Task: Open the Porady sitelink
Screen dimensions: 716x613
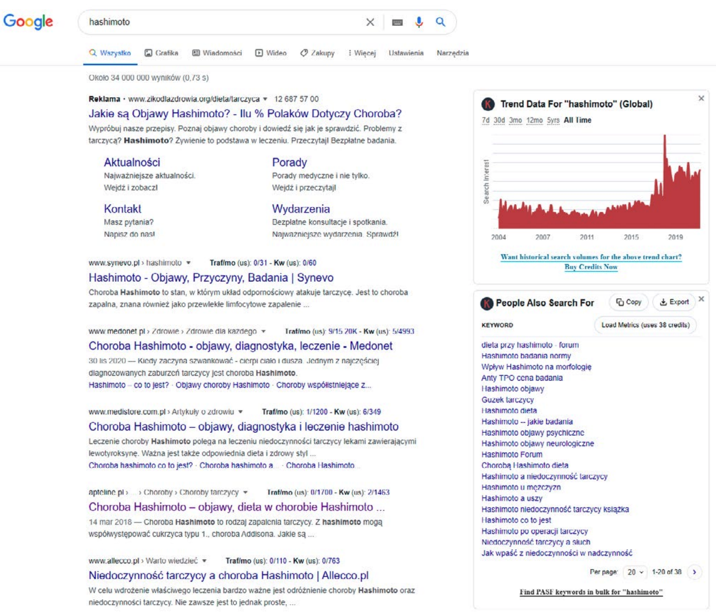Action: tap(289, 163)
